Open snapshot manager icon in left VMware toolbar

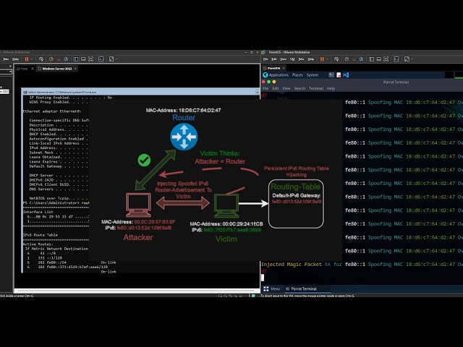(66, 59)
